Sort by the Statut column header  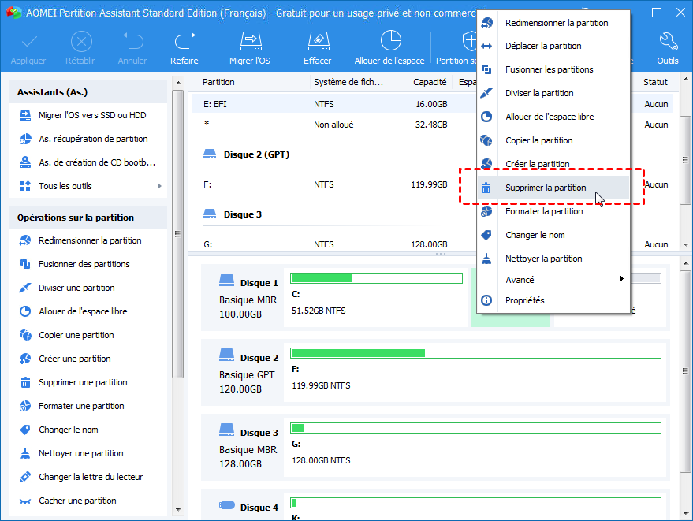point(655,82)
